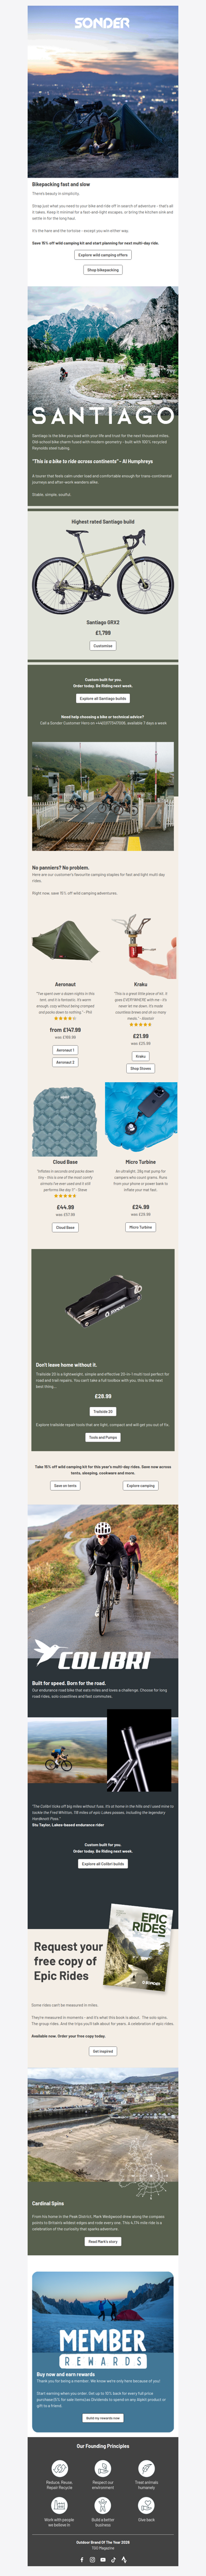
Task: Click the Treat animals humanely icon
Action: [146, 2468]
